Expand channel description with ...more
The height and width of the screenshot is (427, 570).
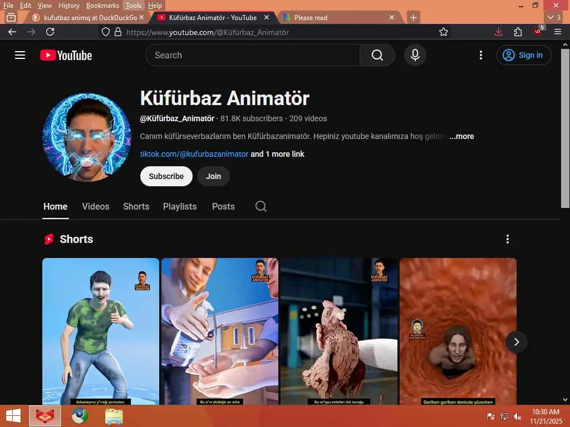pyautogui.click(x=461, y=137)
